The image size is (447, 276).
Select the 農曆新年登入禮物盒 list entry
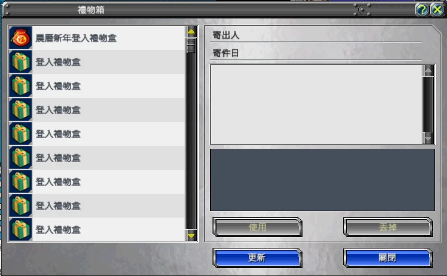coord(96,38)
